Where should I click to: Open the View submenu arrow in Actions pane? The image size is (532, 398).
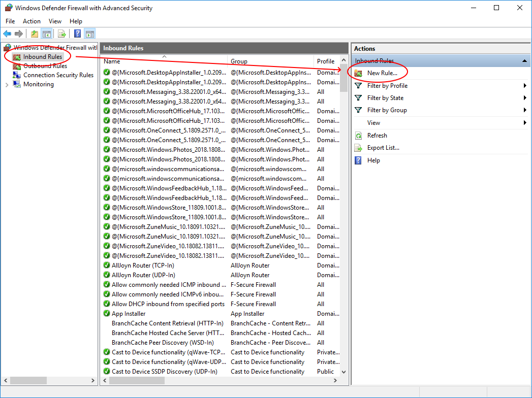pos(525,123)
